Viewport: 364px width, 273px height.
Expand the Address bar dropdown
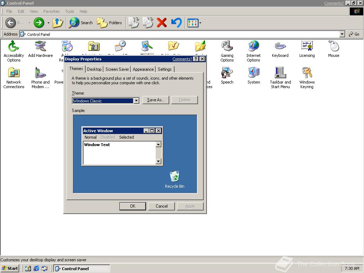342,34
